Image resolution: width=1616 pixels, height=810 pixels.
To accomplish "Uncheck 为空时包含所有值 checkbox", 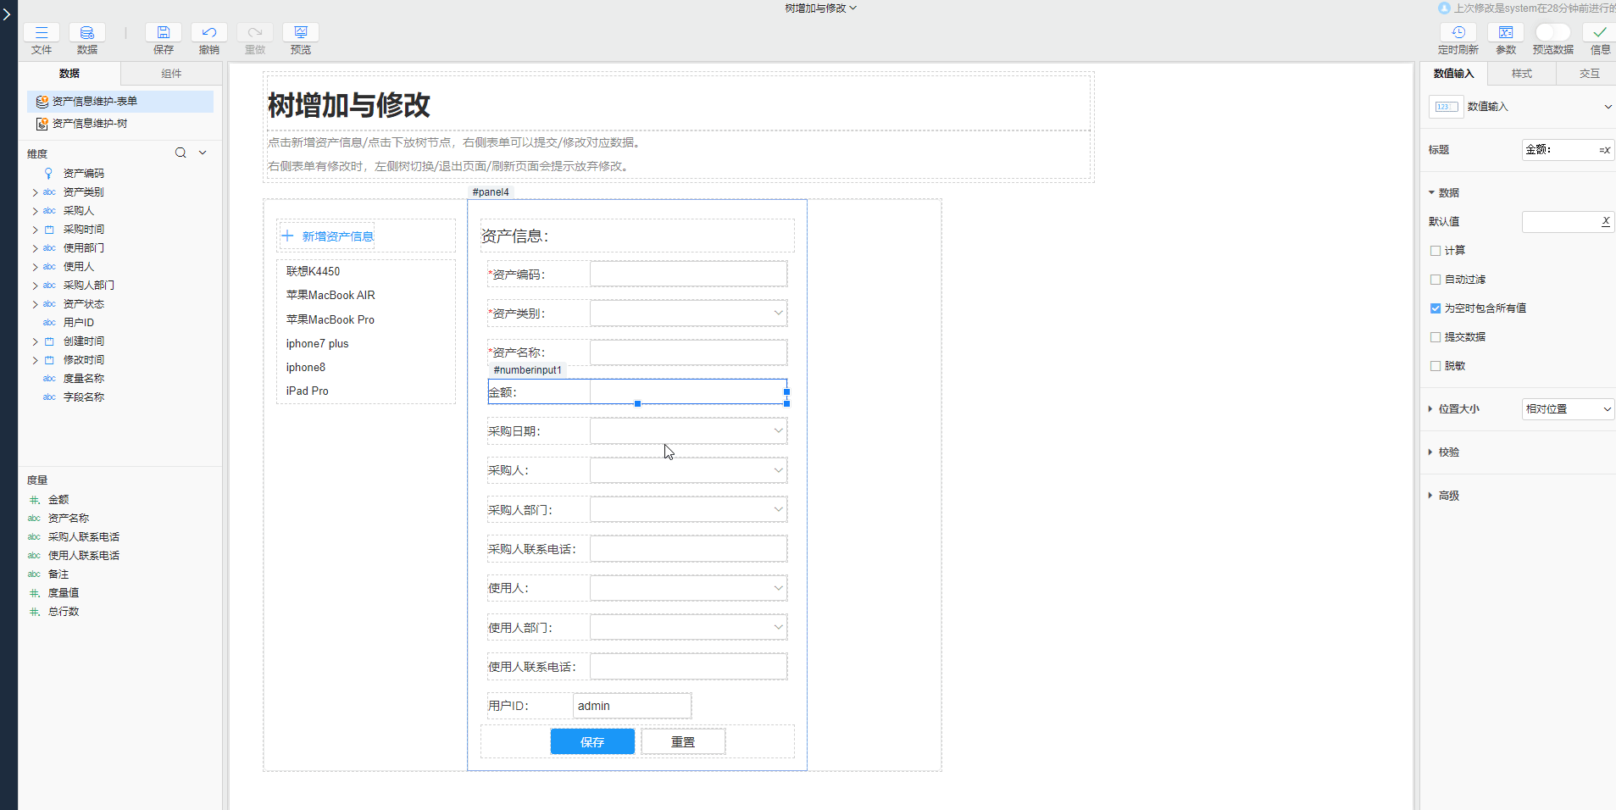I will coord(1436,308).
